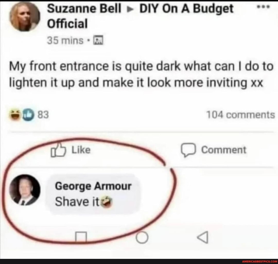This screenshot has width=278, height=264.
Task: Click the Comment button label
Action: coord(224,150)
